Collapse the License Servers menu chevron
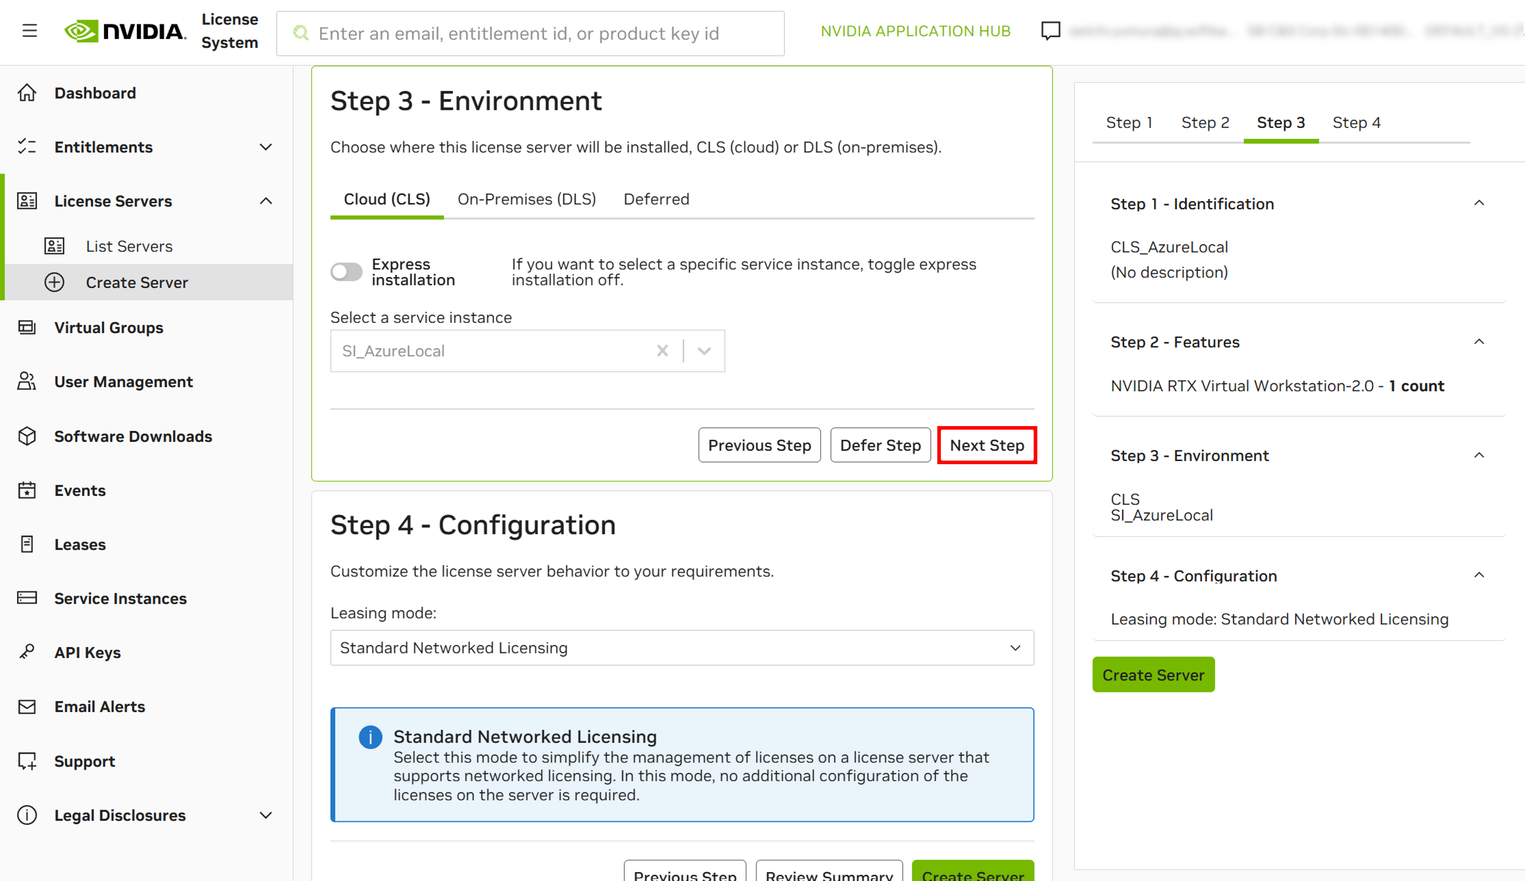 click(266, 201)
